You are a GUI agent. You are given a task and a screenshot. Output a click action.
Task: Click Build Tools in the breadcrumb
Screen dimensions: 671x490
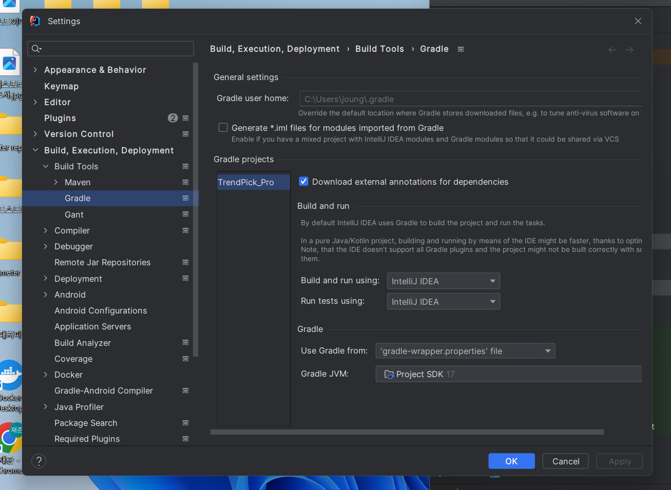click(x=379, y=49)
